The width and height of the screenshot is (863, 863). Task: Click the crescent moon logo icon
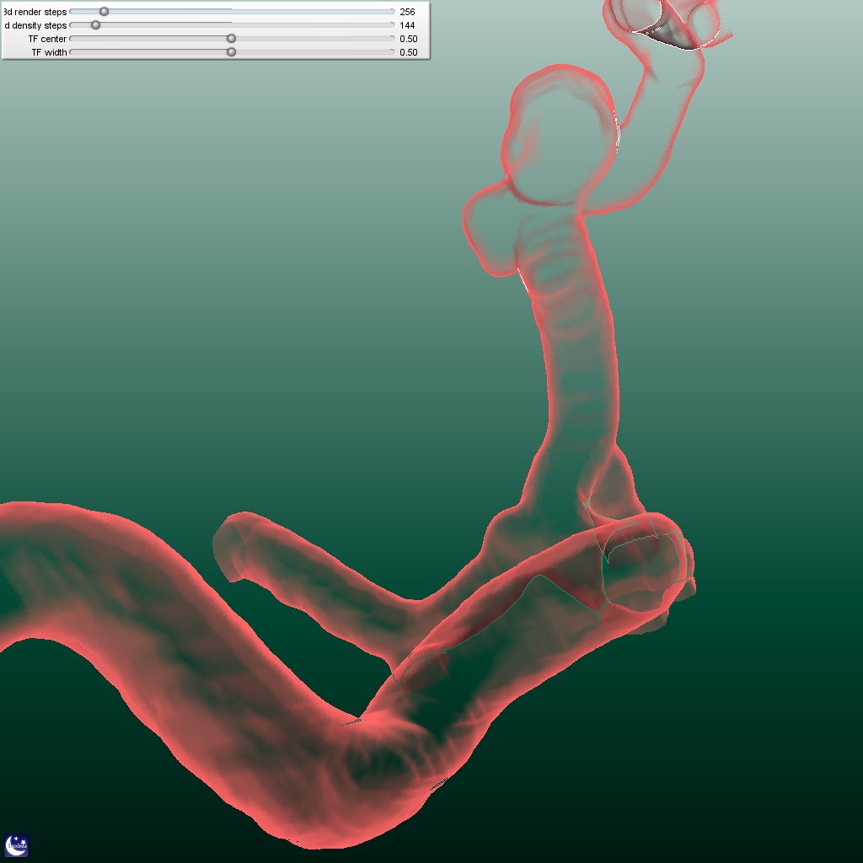17,845
